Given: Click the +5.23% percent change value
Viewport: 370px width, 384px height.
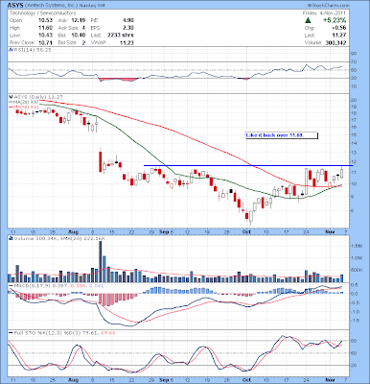Looking at the screenshot, I should (334, 20).
